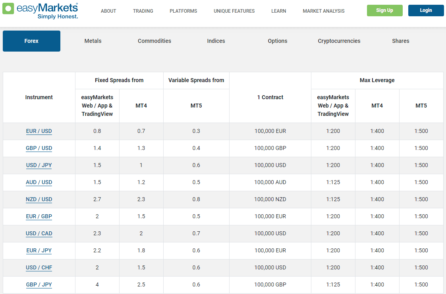
Task: Open the LEARN menu
Action: click(279, 11)
